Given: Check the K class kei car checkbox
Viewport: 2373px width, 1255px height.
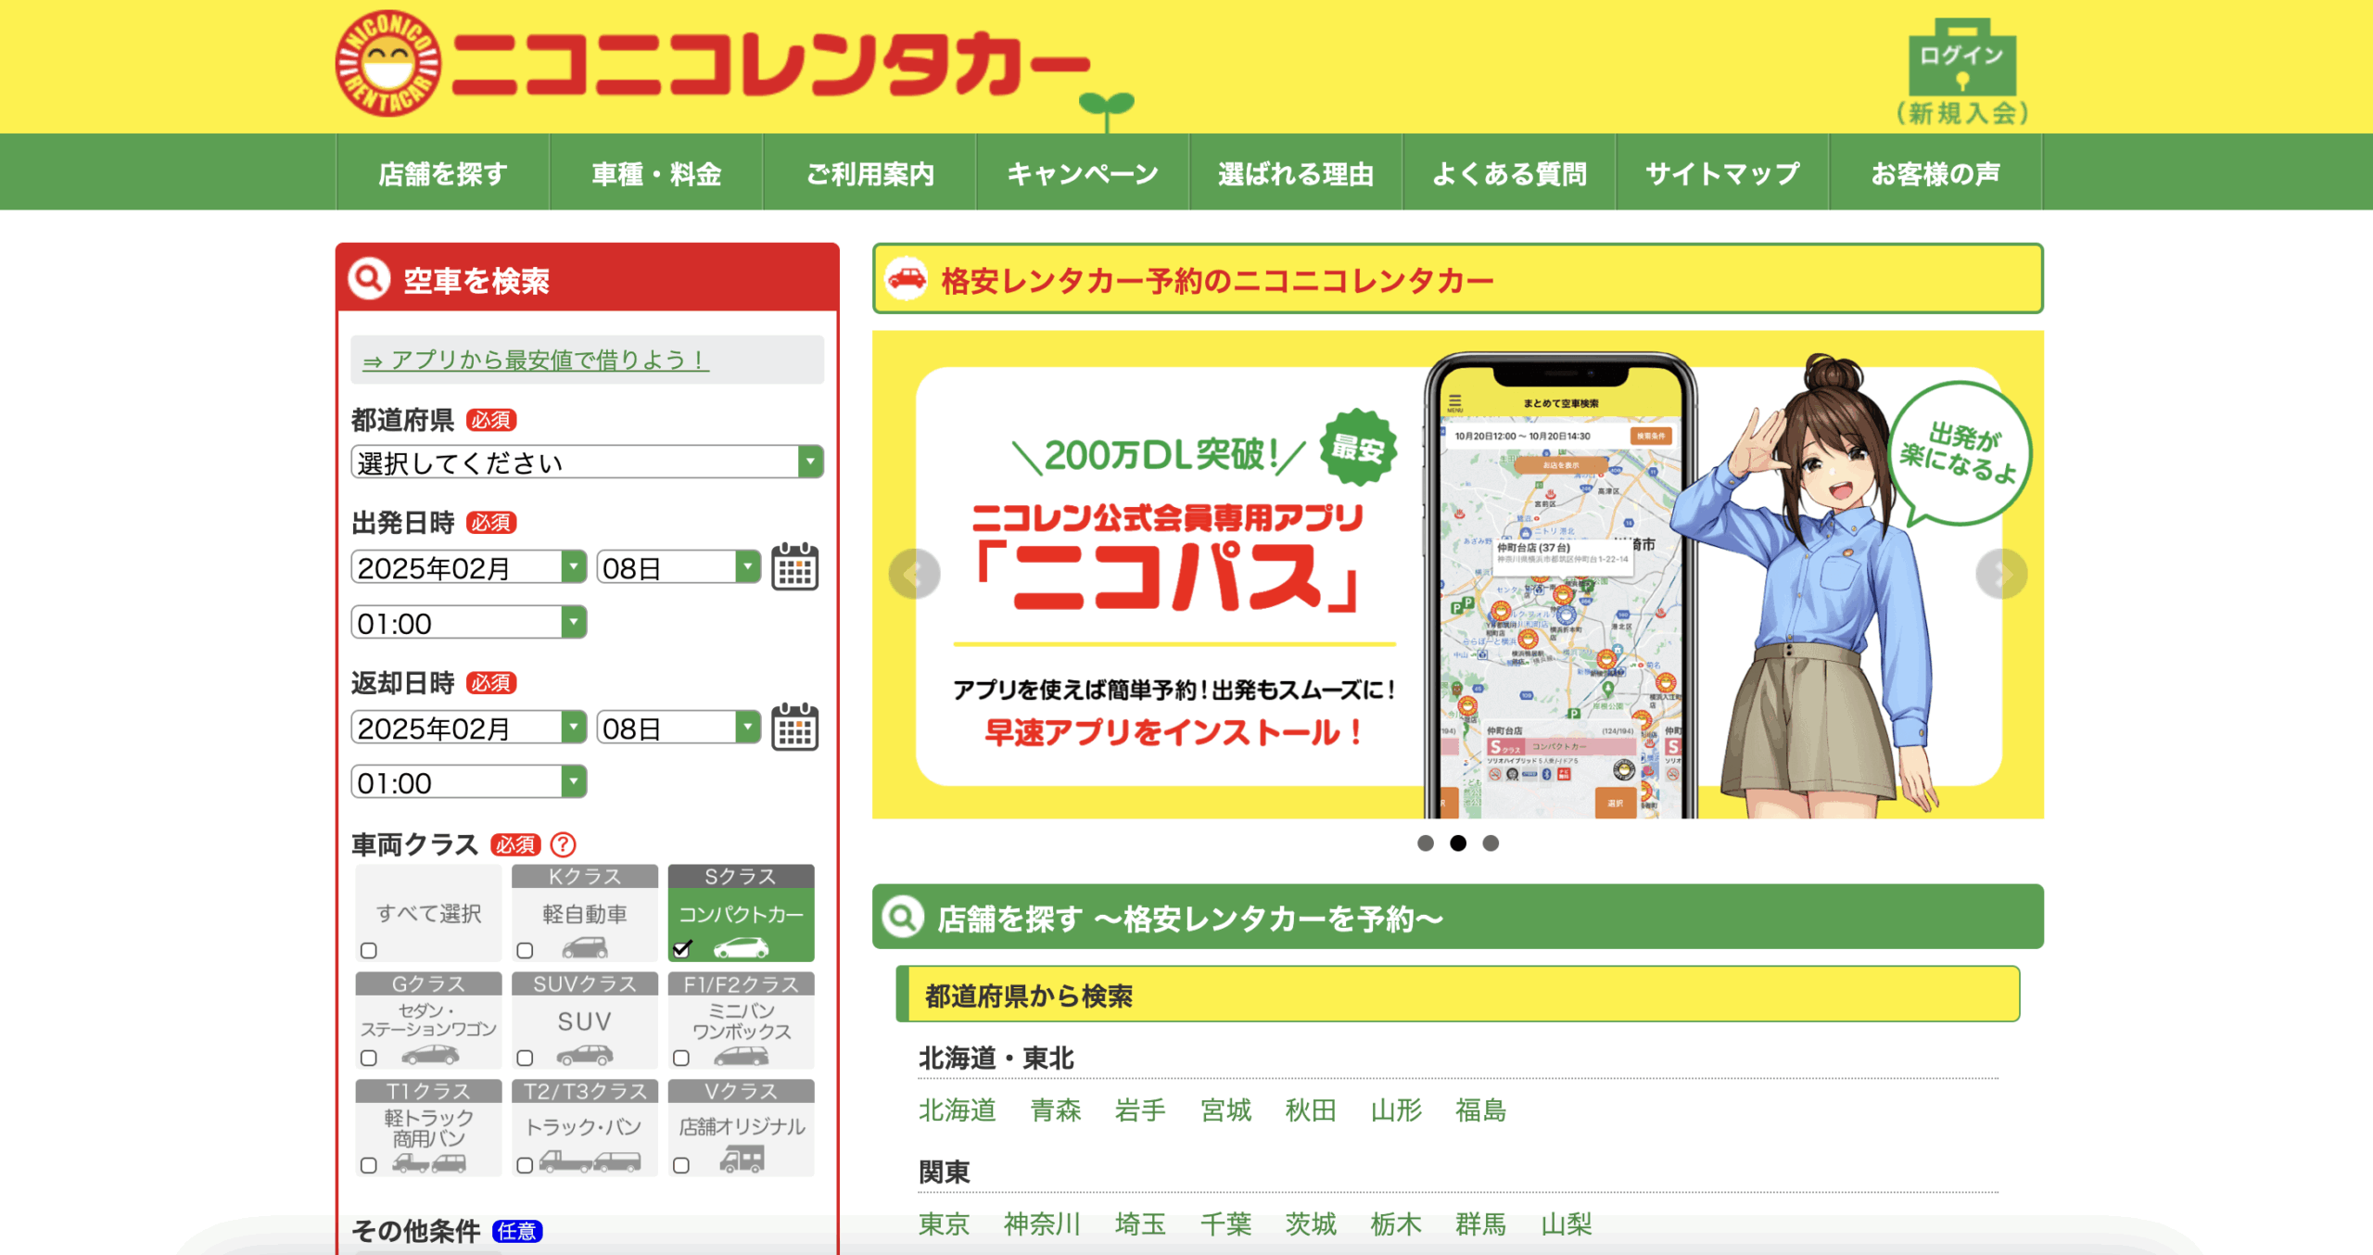Looking at the screenshot, I should tap(525, 950).
